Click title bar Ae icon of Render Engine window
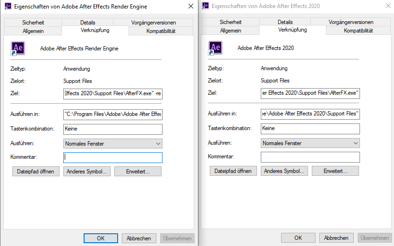This screenshot has width=394, height=246. [8, 7]
